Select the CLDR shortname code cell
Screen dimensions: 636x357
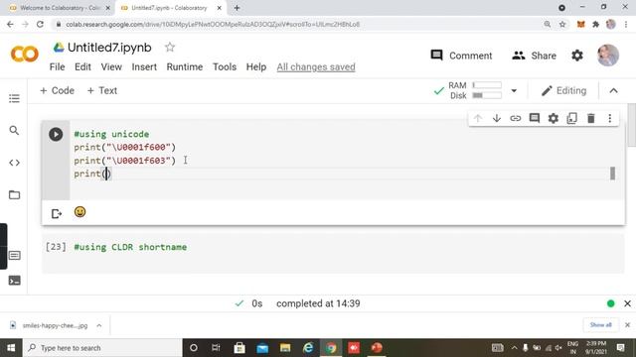333,254
